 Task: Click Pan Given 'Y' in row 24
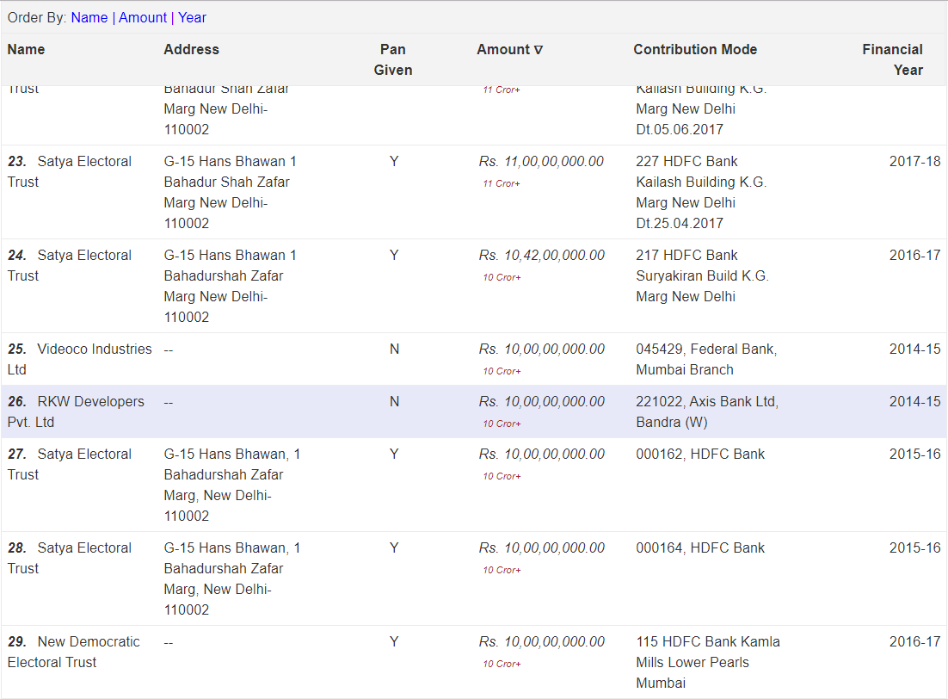point(394,256)
